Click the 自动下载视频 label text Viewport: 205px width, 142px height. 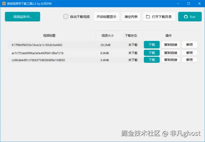(80, 17)
